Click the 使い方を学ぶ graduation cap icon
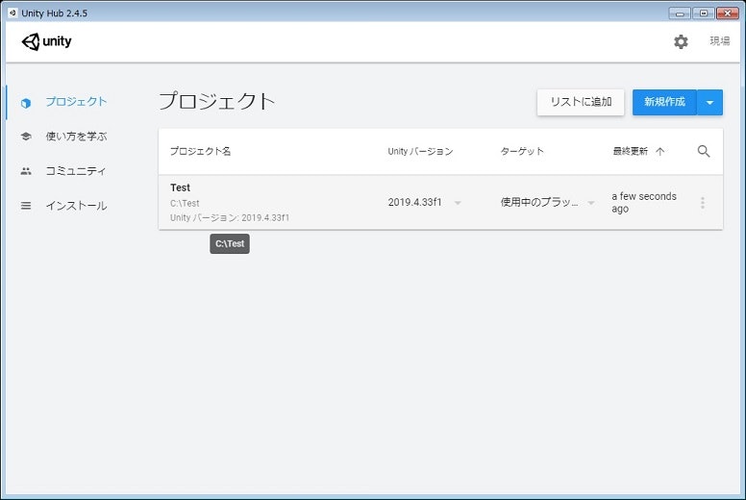Screen dimensions: 746x500 [26, 137]
